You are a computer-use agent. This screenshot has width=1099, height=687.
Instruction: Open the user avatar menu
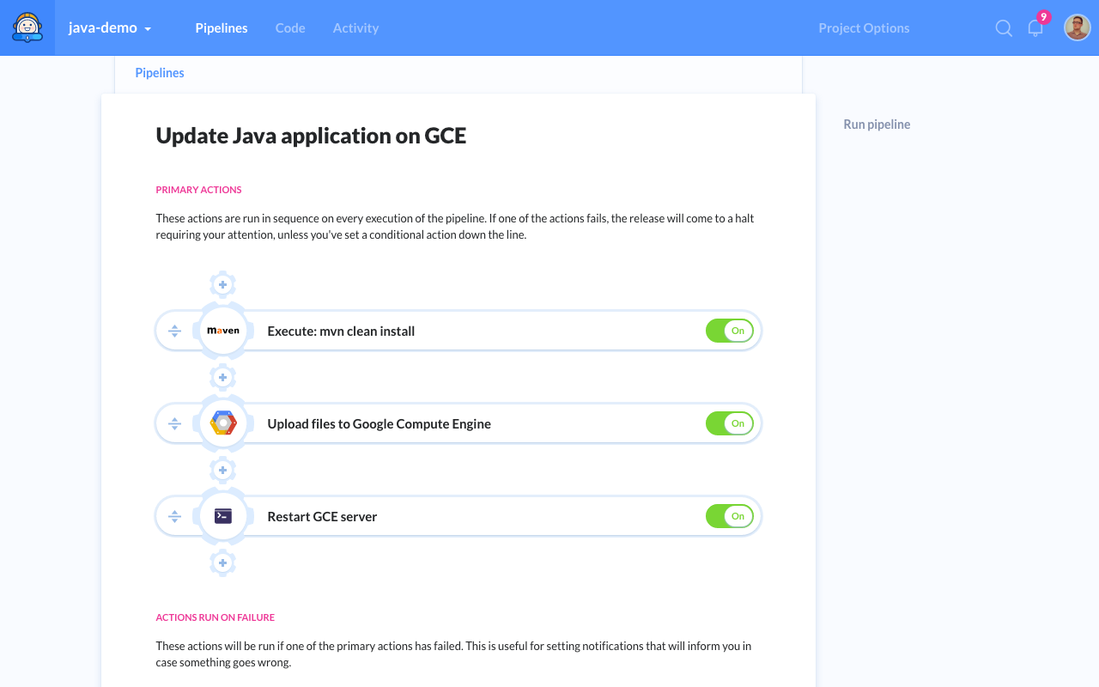(1078, 27)
